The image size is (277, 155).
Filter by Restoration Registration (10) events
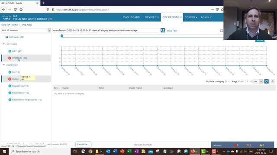coord(27,99)
